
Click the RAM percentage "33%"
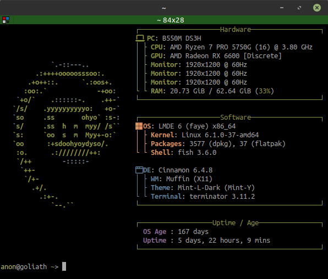pos(265,91)
